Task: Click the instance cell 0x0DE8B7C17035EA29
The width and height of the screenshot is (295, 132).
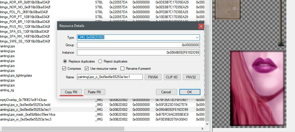Action: (x=172, y=2)
